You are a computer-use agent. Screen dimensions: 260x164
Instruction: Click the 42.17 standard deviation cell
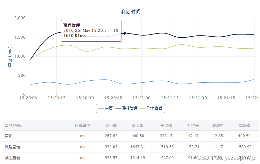193,136
